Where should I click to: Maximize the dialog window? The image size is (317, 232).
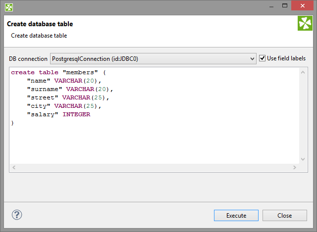click(x=285, y=6)
